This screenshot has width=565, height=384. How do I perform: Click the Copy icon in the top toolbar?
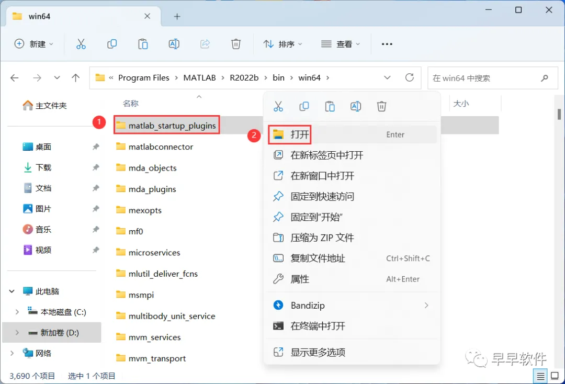tap(112, 44)
